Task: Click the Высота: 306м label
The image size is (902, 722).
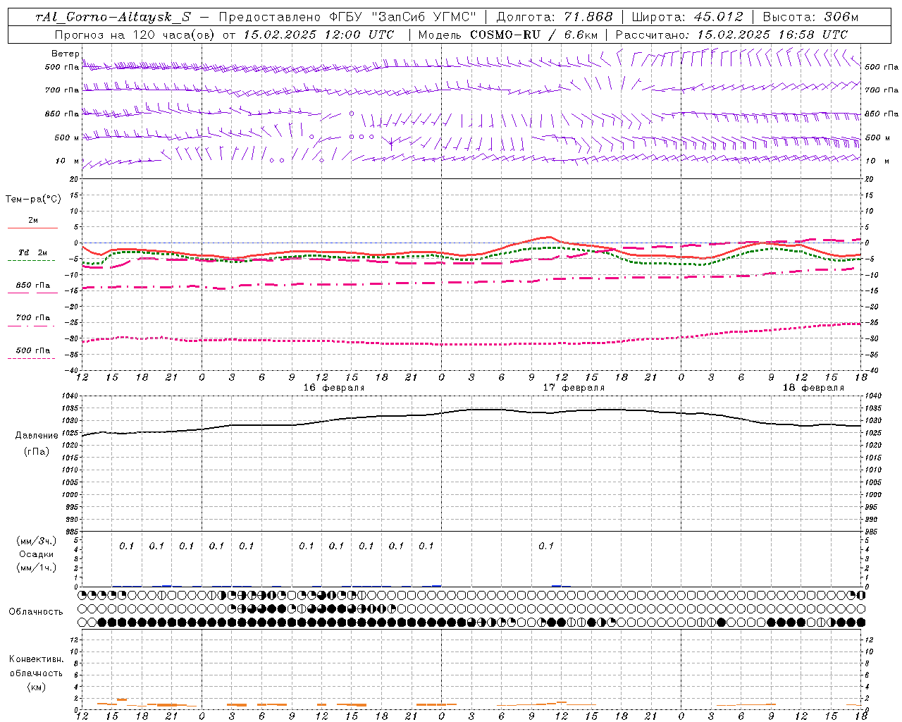Action: coord(811,18)
